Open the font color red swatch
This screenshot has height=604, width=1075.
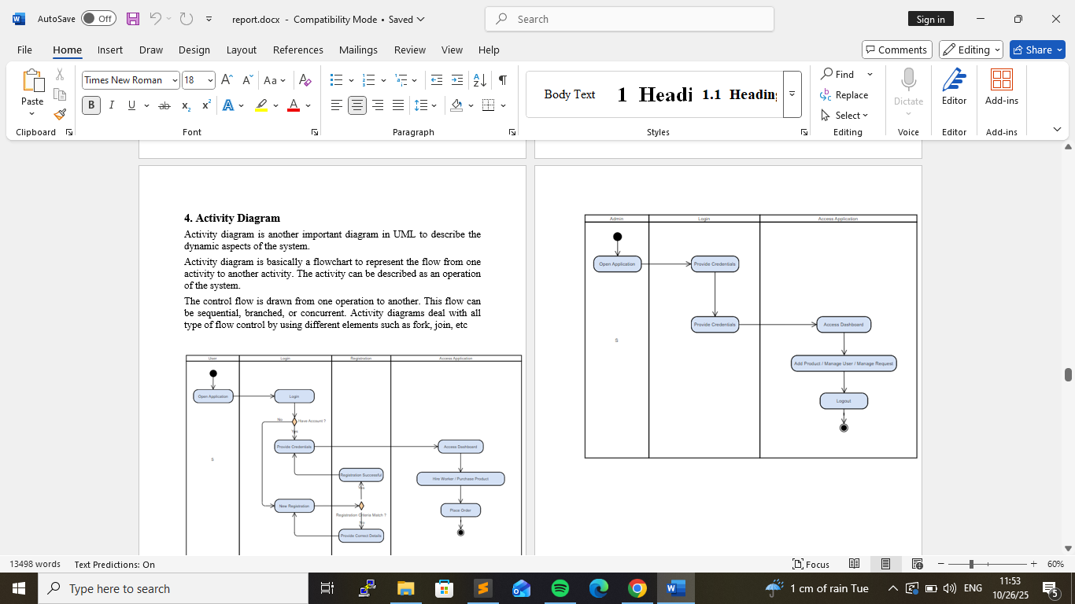(x=294, y=105)
